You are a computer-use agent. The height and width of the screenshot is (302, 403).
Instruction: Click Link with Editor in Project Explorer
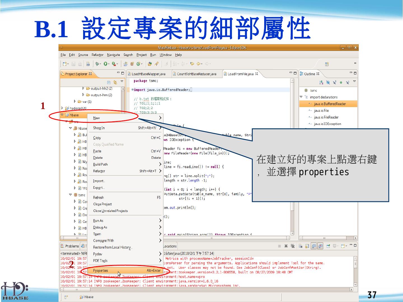[x=115, y=82]
